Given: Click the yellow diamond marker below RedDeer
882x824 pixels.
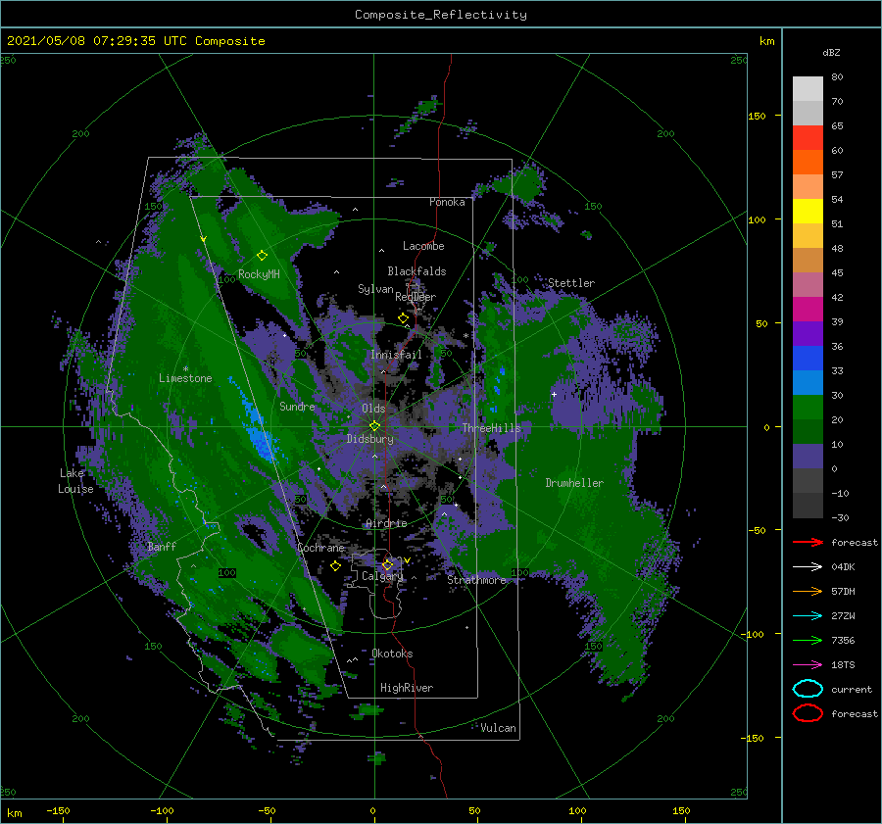Looking at the screenshot, I should (x=403, y=318).
